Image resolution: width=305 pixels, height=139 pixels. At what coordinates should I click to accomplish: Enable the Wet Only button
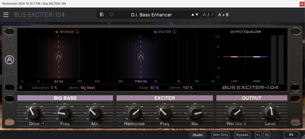(x=220, y=135)
